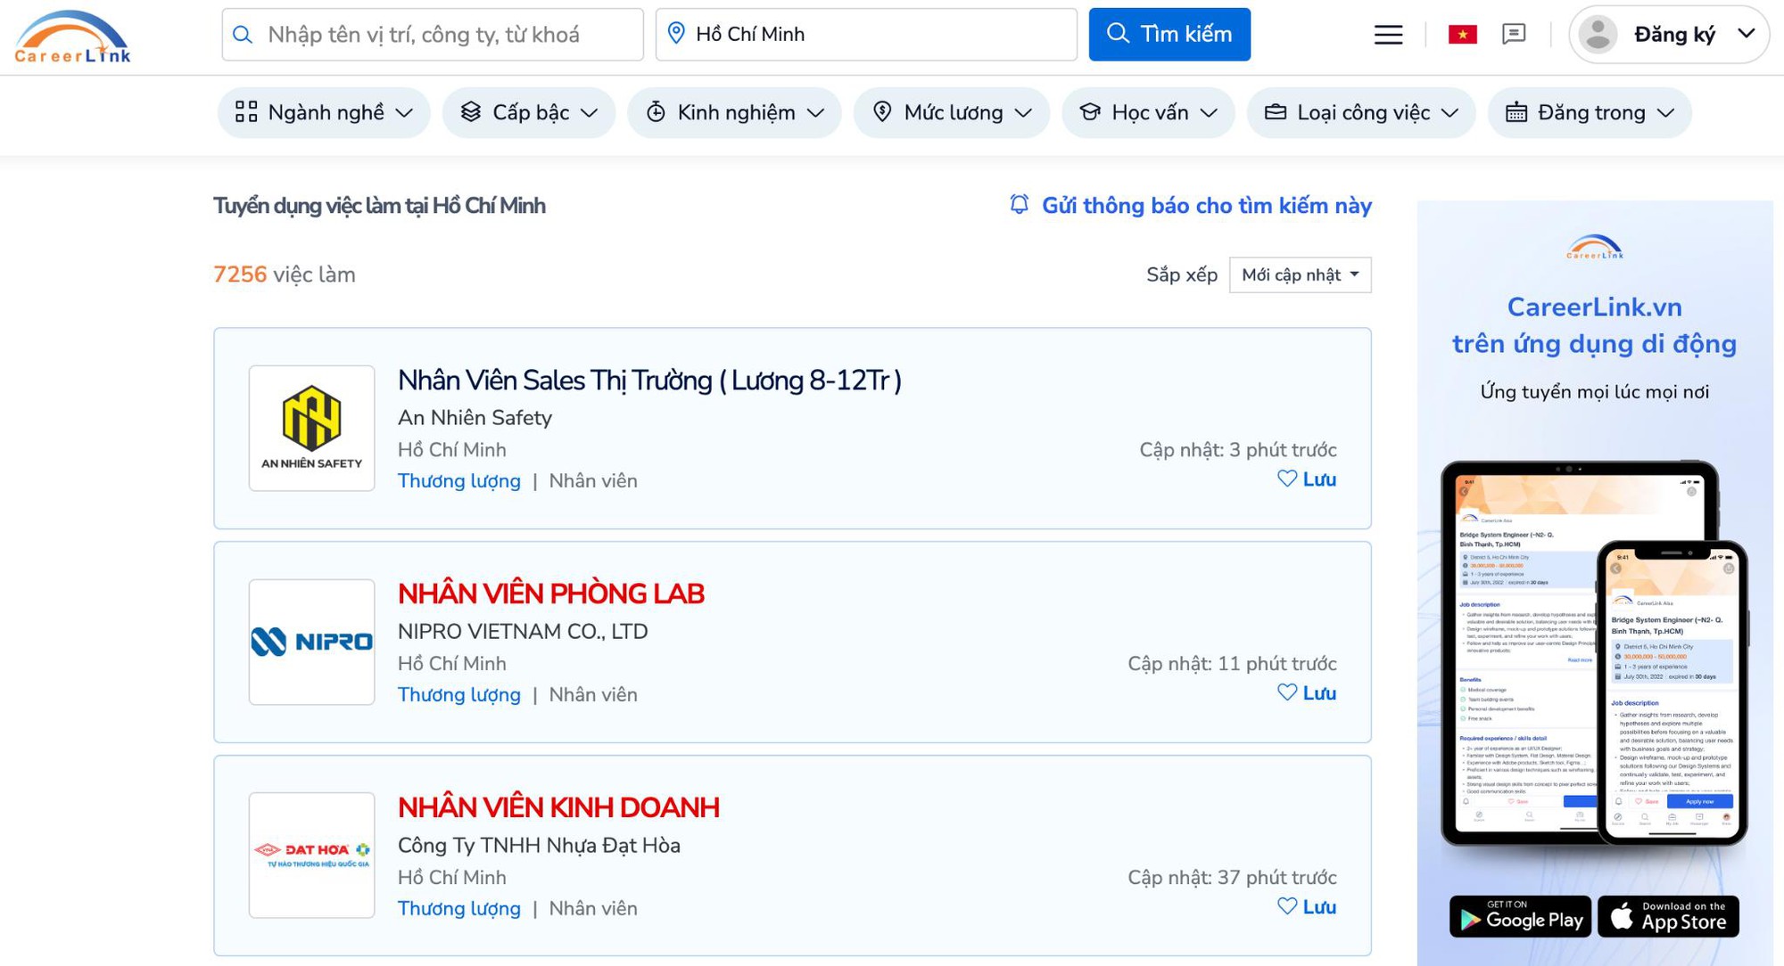This screenshot has width=1784, height=966.
Task: Click the Vietnam flag language icon
Action: 1461,34
